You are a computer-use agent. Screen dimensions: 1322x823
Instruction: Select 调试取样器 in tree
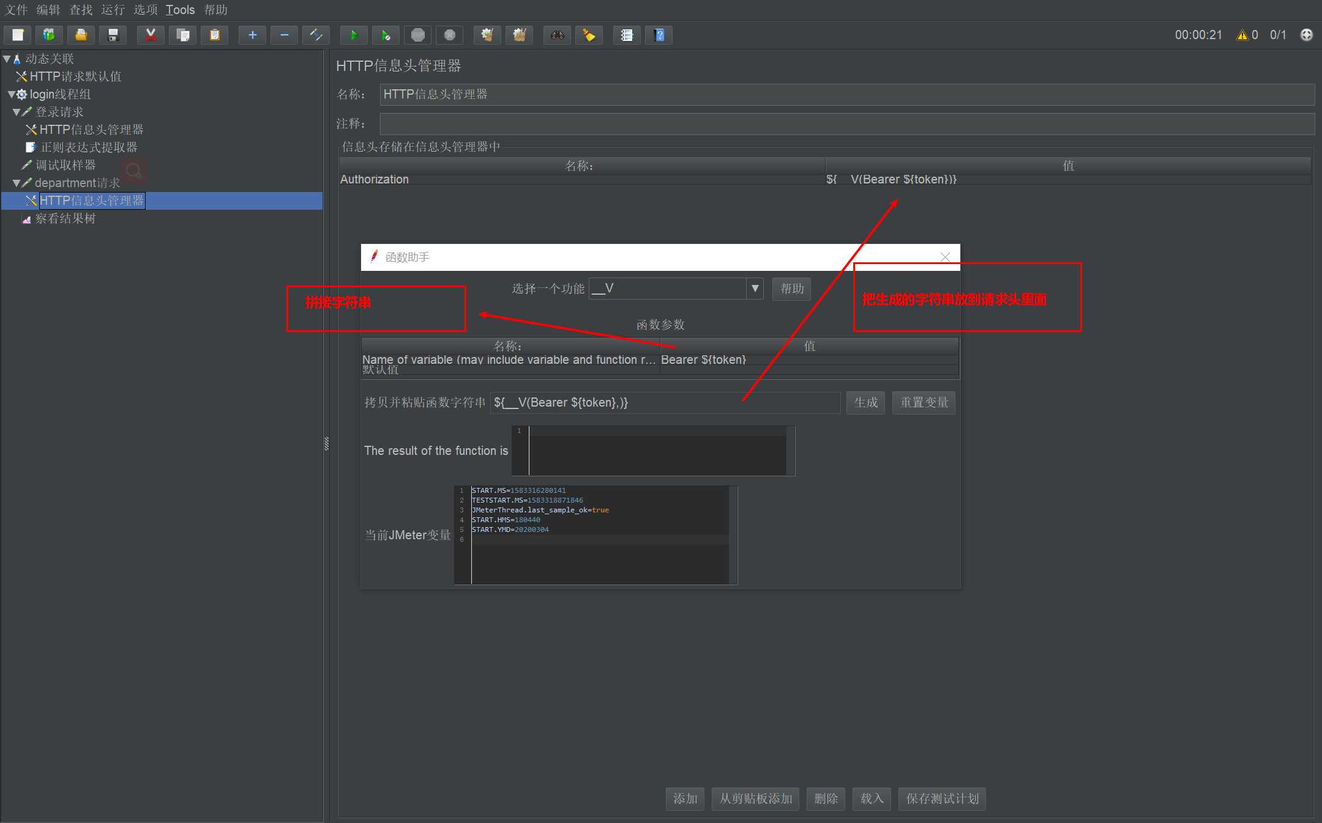[65, 165]
